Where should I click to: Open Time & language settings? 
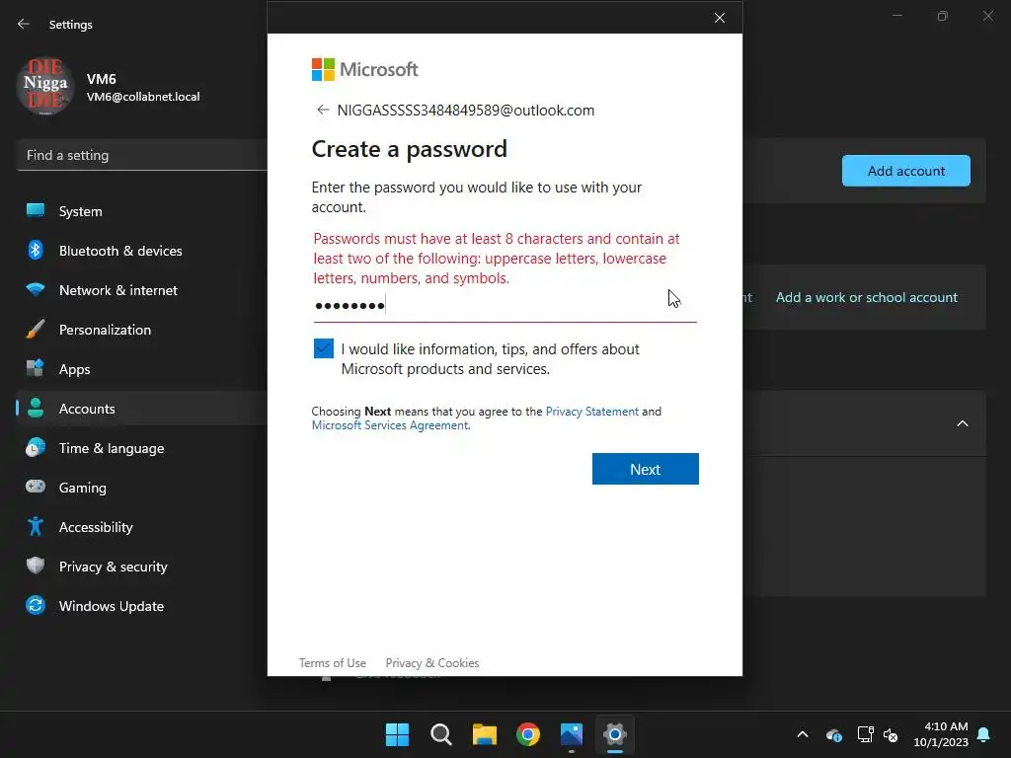(142, 448)
